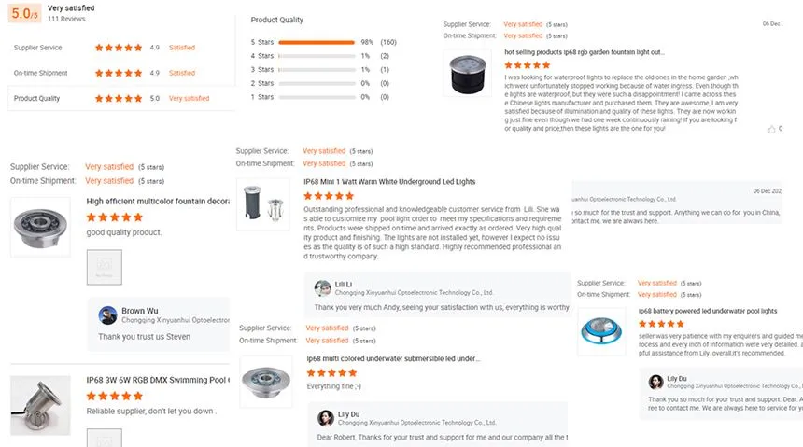Viewport: 803px width, 447px height.
Task: Click the garden fountain light product thumbnail
Action: [x=471, y=73]
